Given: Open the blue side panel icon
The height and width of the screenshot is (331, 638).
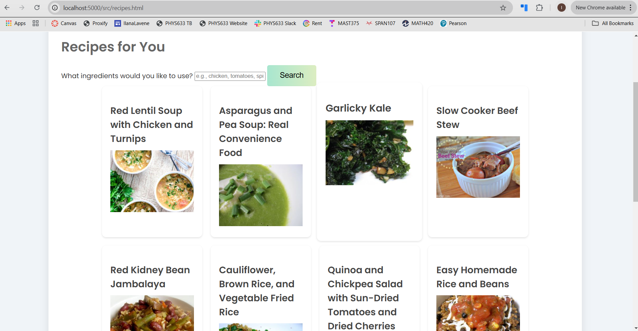Looking at the screenshot, I should click(524, 8).
